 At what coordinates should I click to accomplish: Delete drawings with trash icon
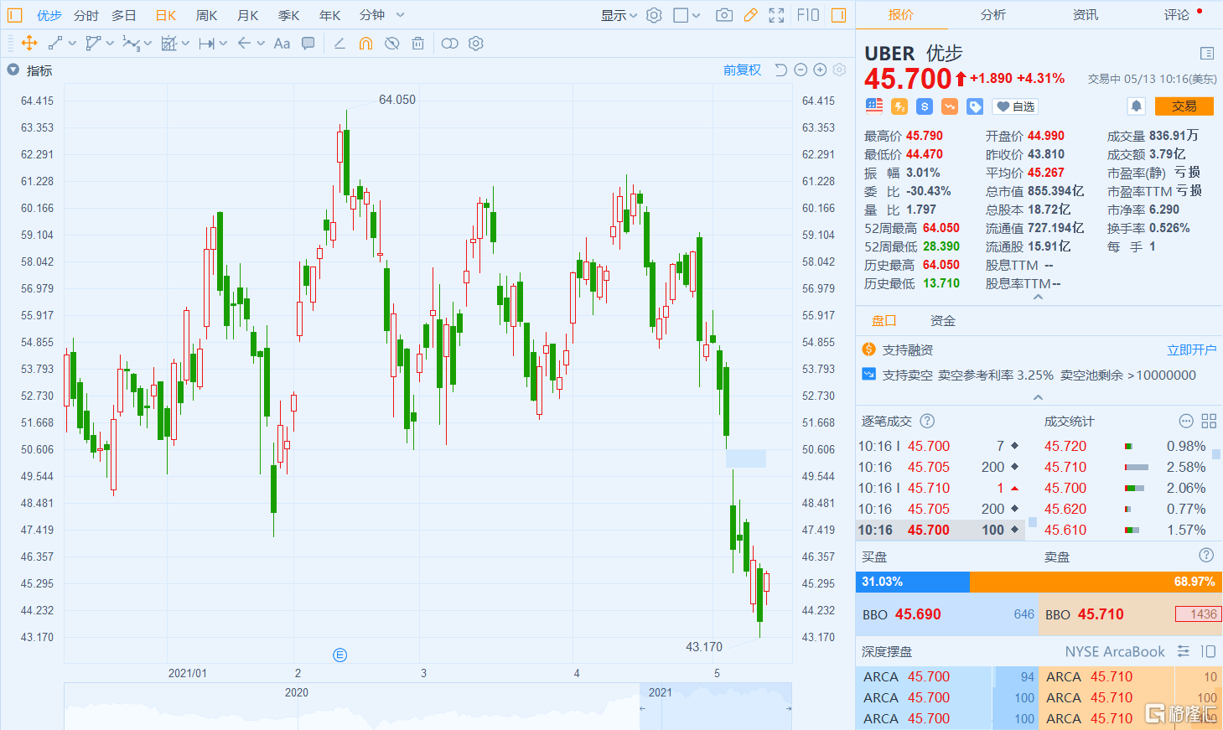click(417, 44)
